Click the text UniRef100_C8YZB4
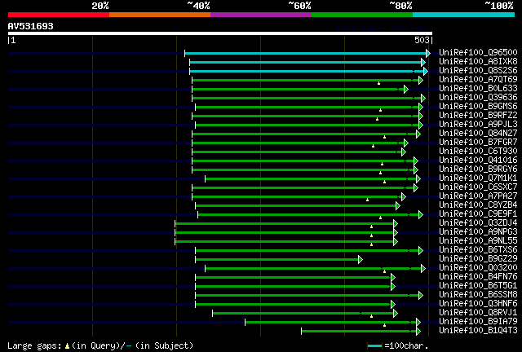The image size is (522, 352). click(478, 205)
